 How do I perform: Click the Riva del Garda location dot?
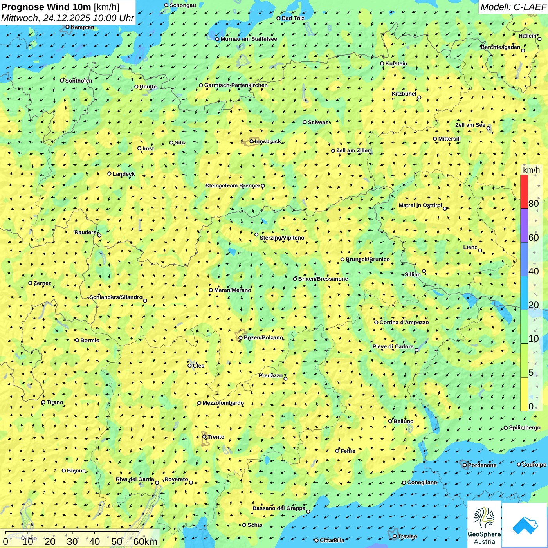click(x=157, y=483)
